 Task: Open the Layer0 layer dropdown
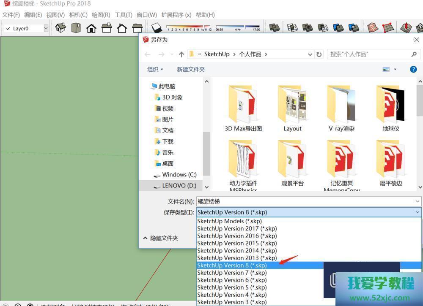pos(26,28)
